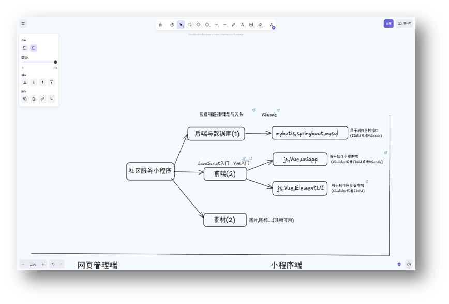Screen dimensions: 449x304
Task: Select the Text tool
Action: tap(243, 24)
